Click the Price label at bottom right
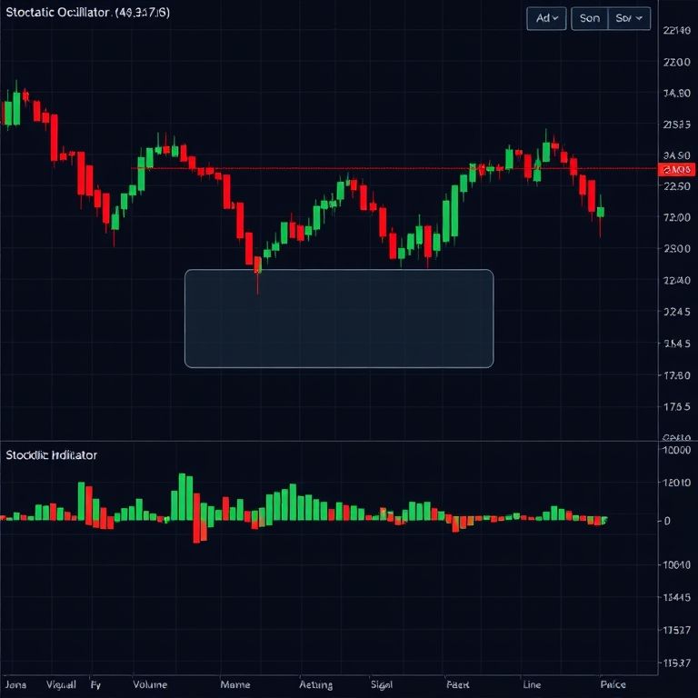 click(x=613, y=684)
